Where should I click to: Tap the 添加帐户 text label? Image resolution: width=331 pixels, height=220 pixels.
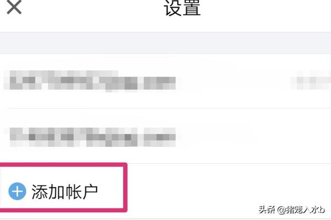point(65,191)
